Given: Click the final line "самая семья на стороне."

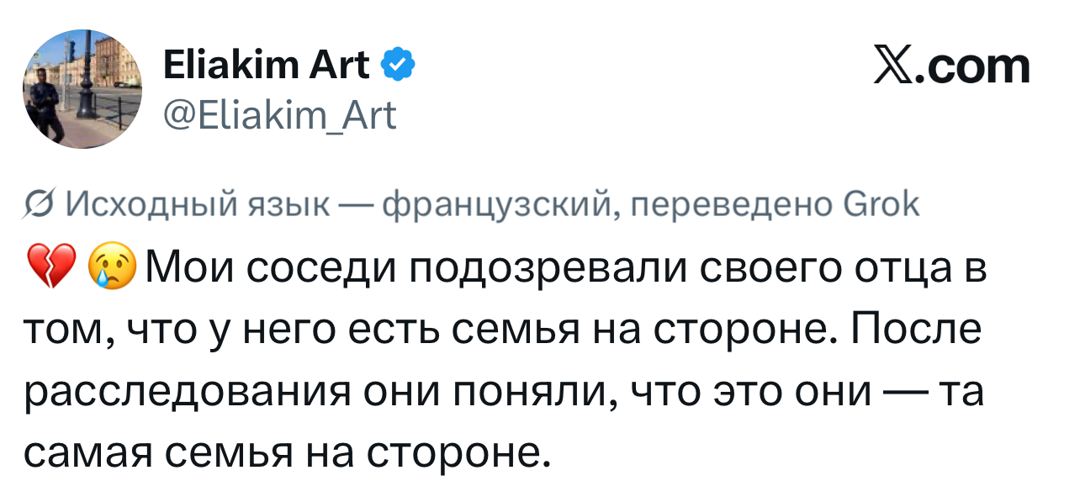Looking at the screenshot, I should 286,453.
